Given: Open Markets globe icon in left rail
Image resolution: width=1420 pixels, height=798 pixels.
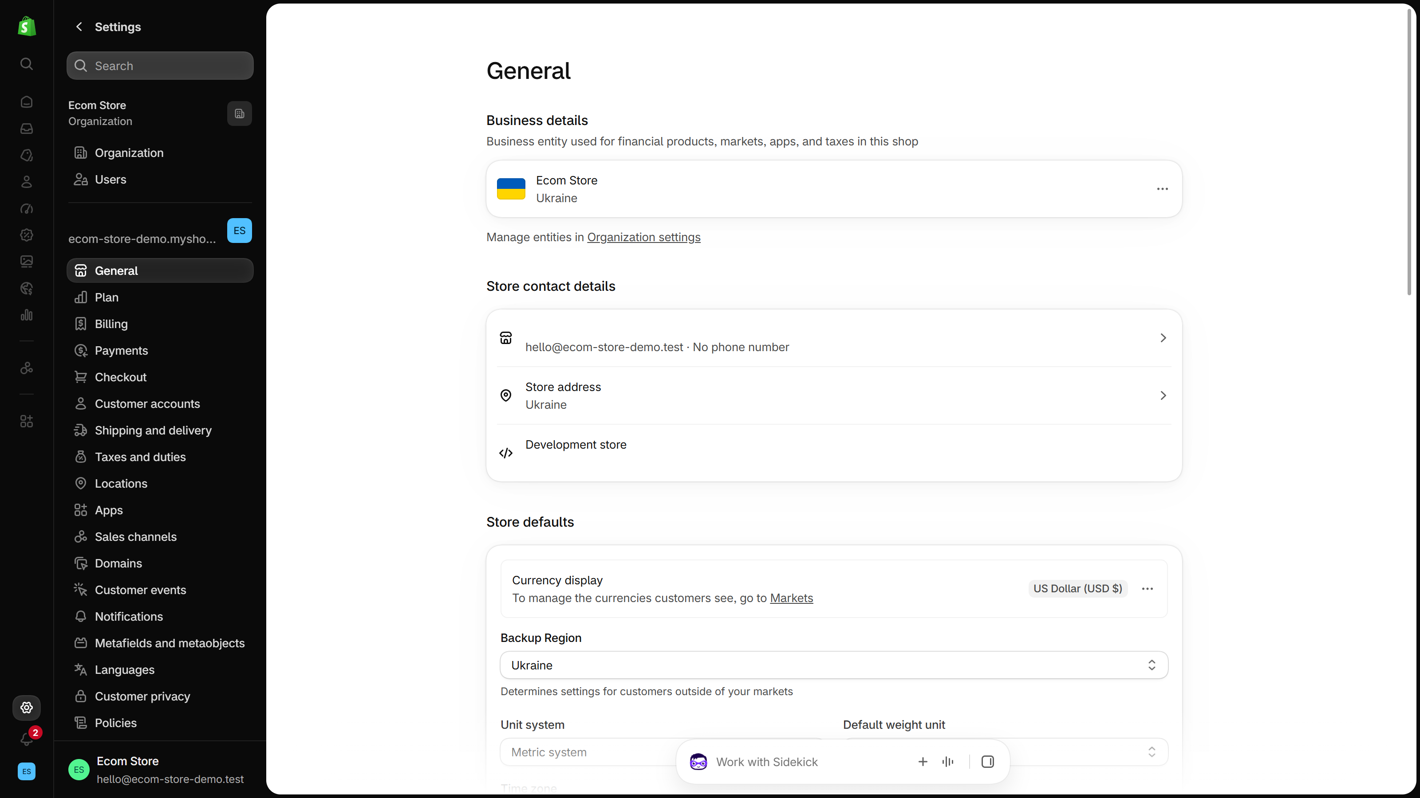Looking at the screenshot, I should click(27, 288).
